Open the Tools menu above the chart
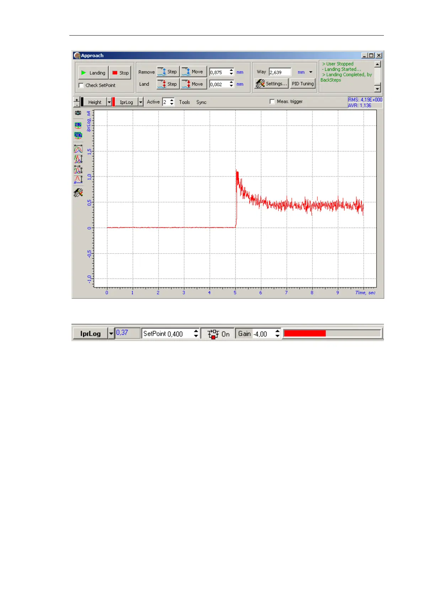The width and height of the screenshot is (423, 599). [x=184, y=102]
